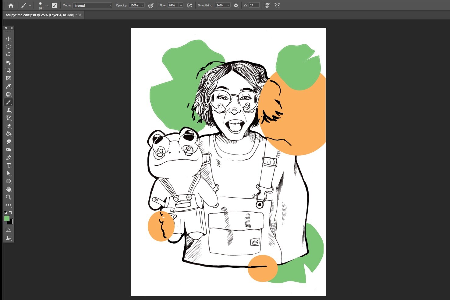Open Edit Toolbar three-dots menu
The width and height of the screenshot is (450, 300).
click(9, 205)
